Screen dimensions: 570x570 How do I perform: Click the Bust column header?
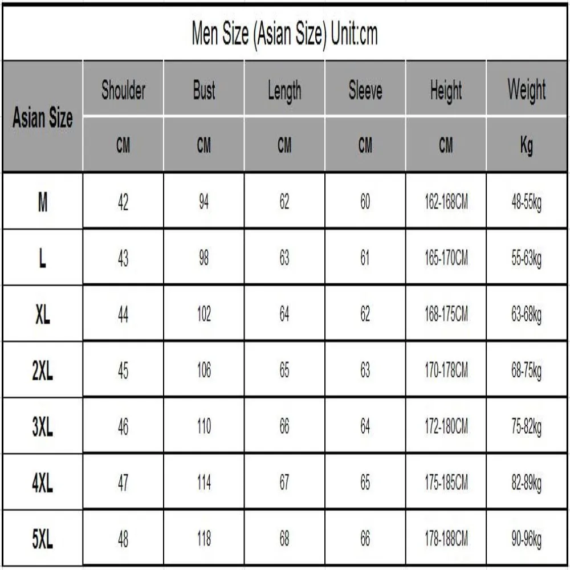coord(204,88)
